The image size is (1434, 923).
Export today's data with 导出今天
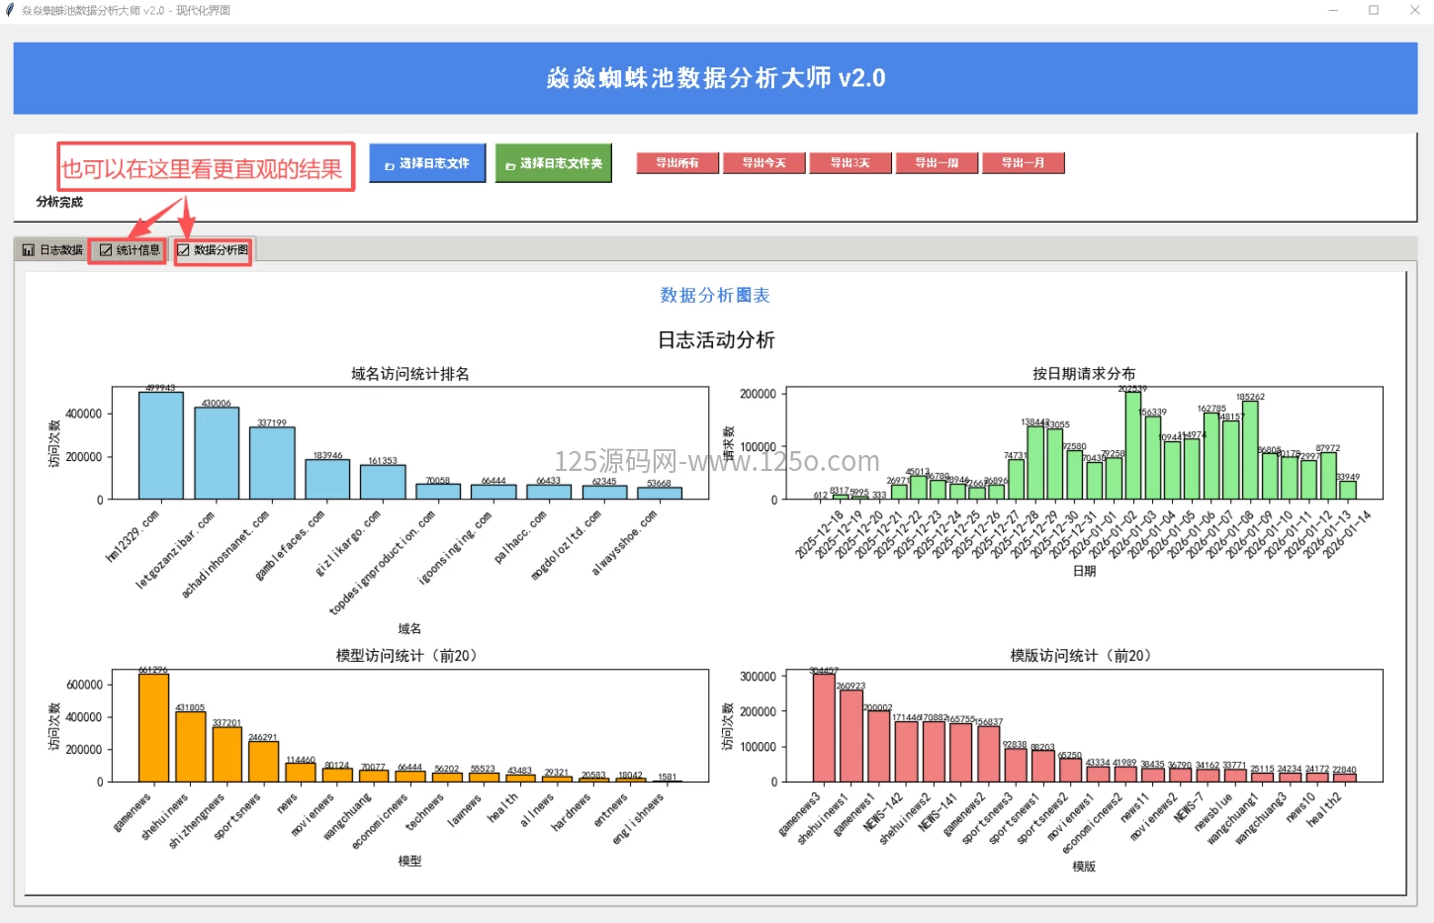(x=763, y=163)
